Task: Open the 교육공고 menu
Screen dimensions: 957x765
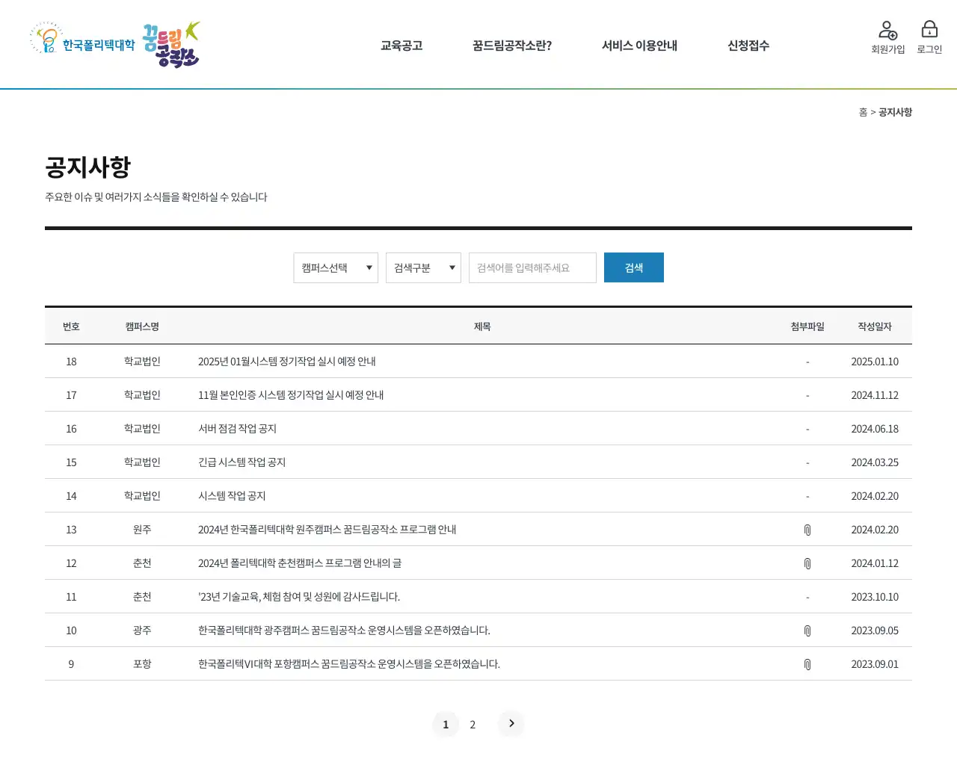Action: coord(401,45)
